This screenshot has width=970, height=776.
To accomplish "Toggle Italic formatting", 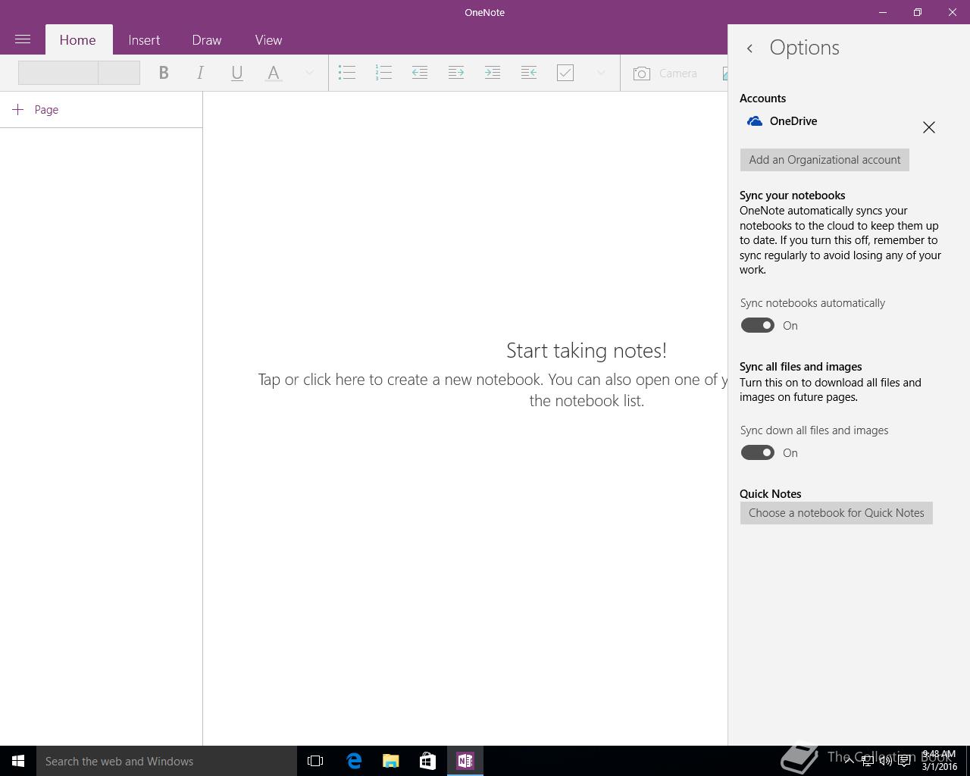I will click(200, 73).
